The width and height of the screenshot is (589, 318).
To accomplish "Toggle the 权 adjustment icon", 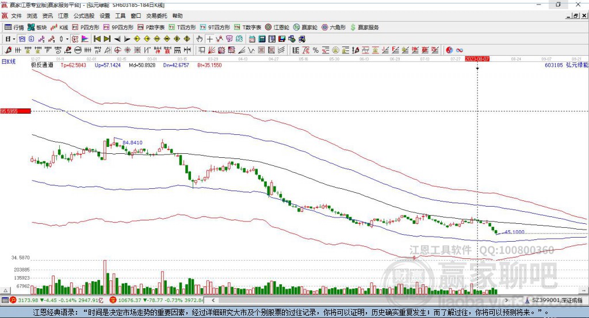I will click(x=75, y=39).
